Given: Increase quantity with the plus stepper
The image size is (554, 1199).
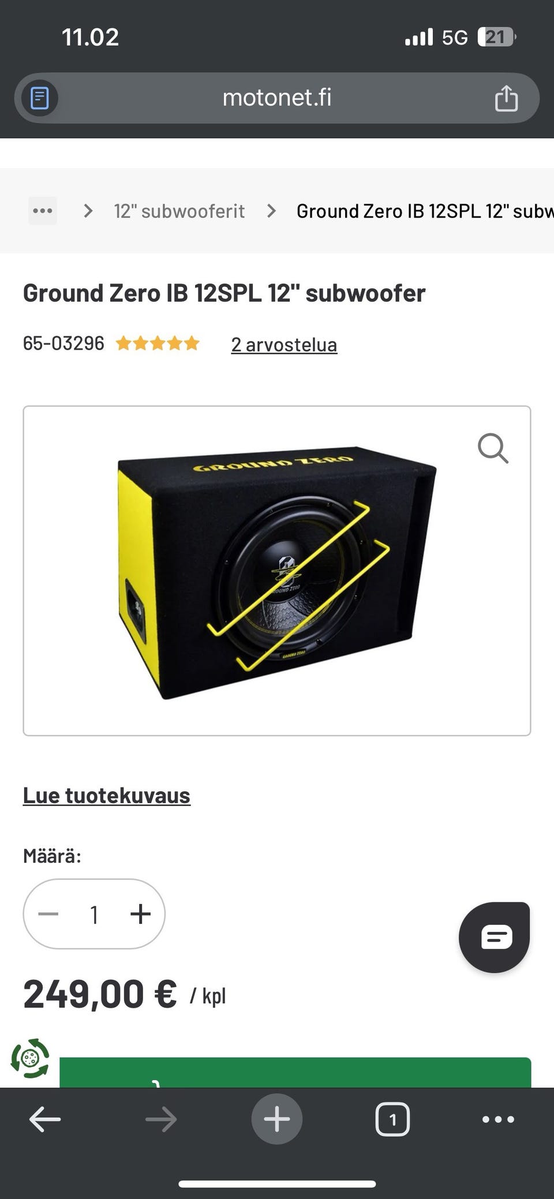Looking at the screenshot, I should click(x=140, y=914).
